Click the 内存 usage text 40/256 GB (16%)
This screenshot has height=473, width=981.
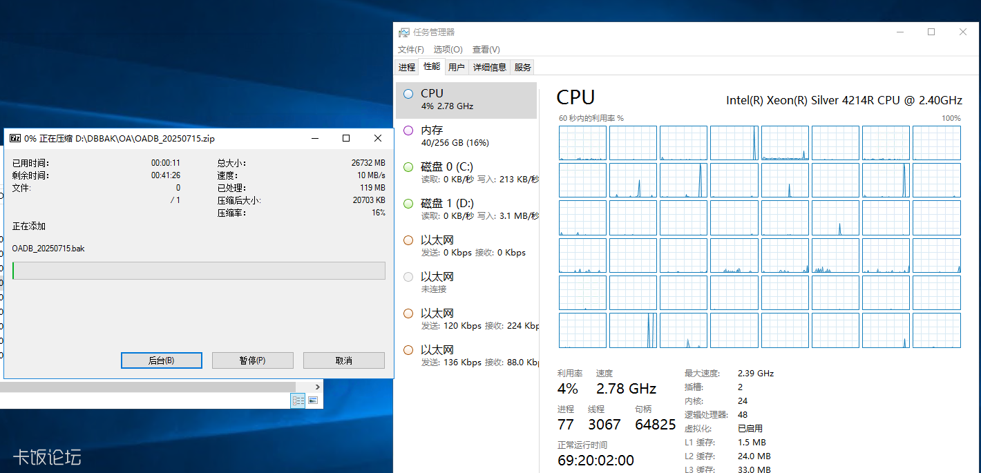tap(455, 143)
